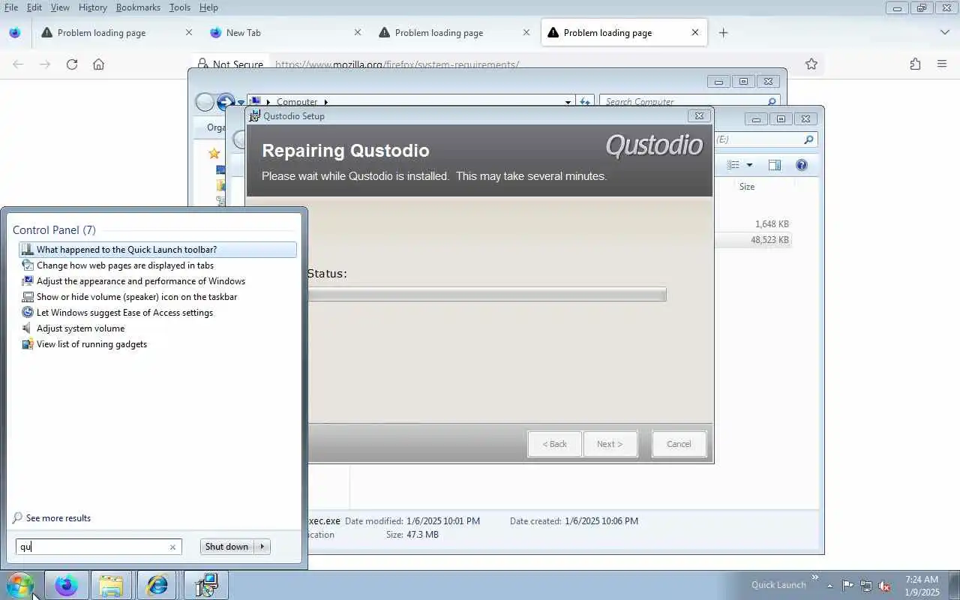Image resolution: width=960 pixels, height=600 pixels.
Task: Open View list of running gadgets
Action: [157, 344]
